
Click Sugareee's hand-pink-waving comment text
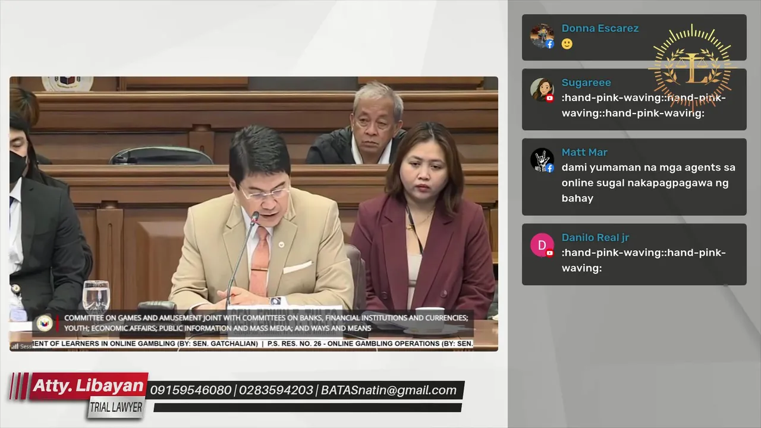[644, 105]
